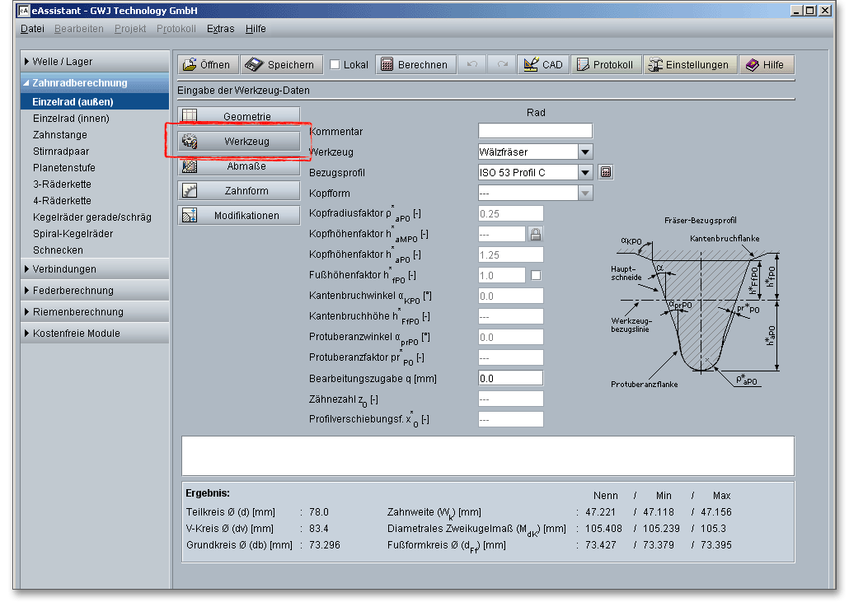Open the Protokoll report button
Viewport: 849px width, 602px height.
tap(605, 65)
